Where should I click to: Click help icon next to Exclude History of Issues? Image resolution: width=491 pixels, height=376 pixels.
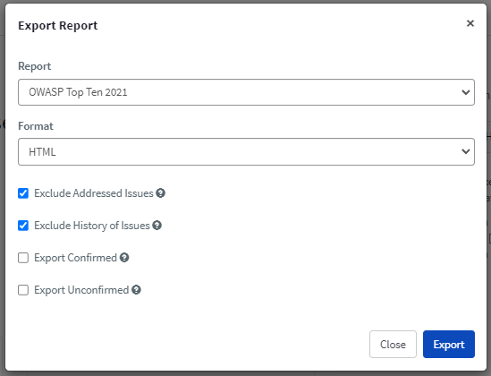tap(157, 226)
